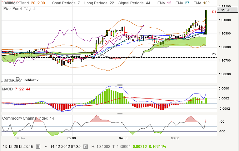Select the end date 14-12-2012 07:35
Image resolution: width=239 pixels, height=151 pixels.
click(x=65, y=147)
